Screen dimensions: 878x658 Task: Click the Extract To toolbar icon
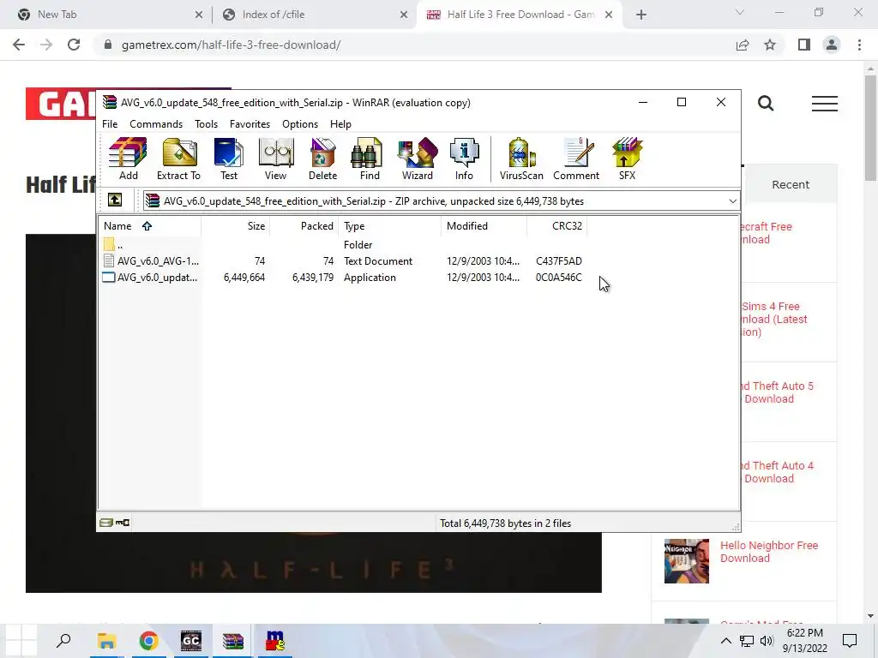[x=178, y=159]
